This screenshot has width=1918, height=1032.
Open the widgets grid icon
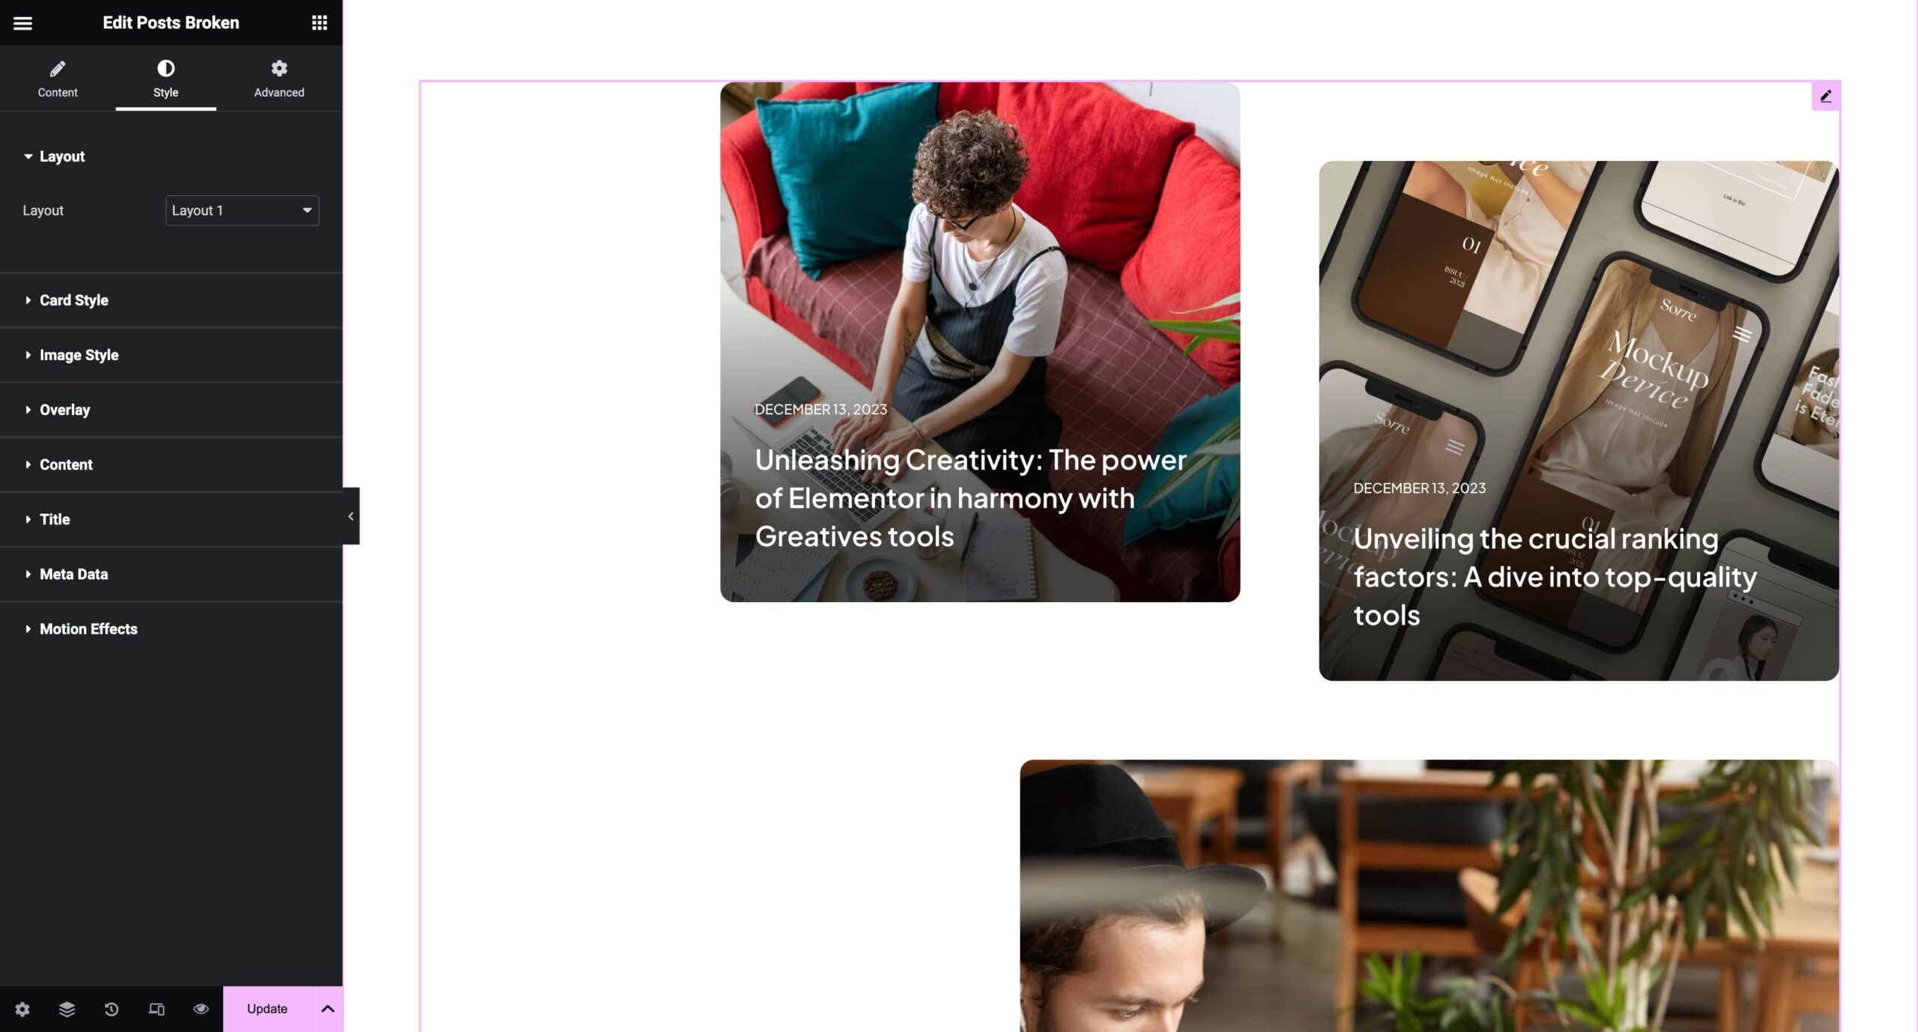click(x=319, y=23)
